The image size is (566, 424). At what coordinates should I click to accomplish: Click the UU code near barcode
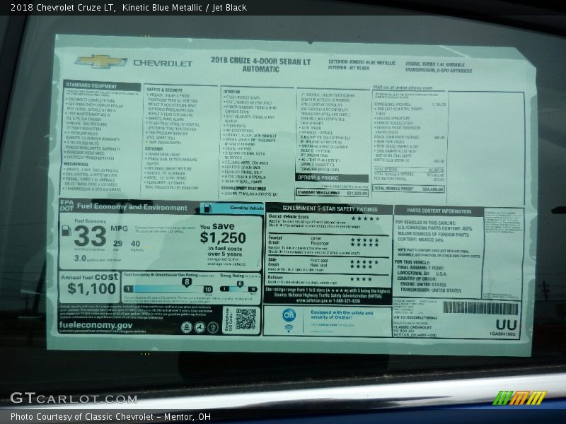(x=506, y=324)
